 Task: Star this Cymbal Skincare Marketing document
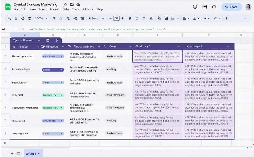[65, 5]
